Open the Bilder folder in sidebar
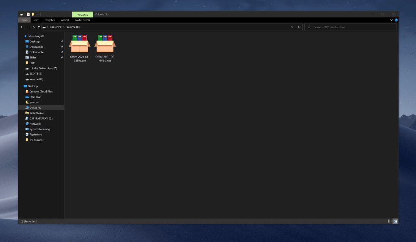This screenshot has width=416, height=242. (x=32, y=58)
